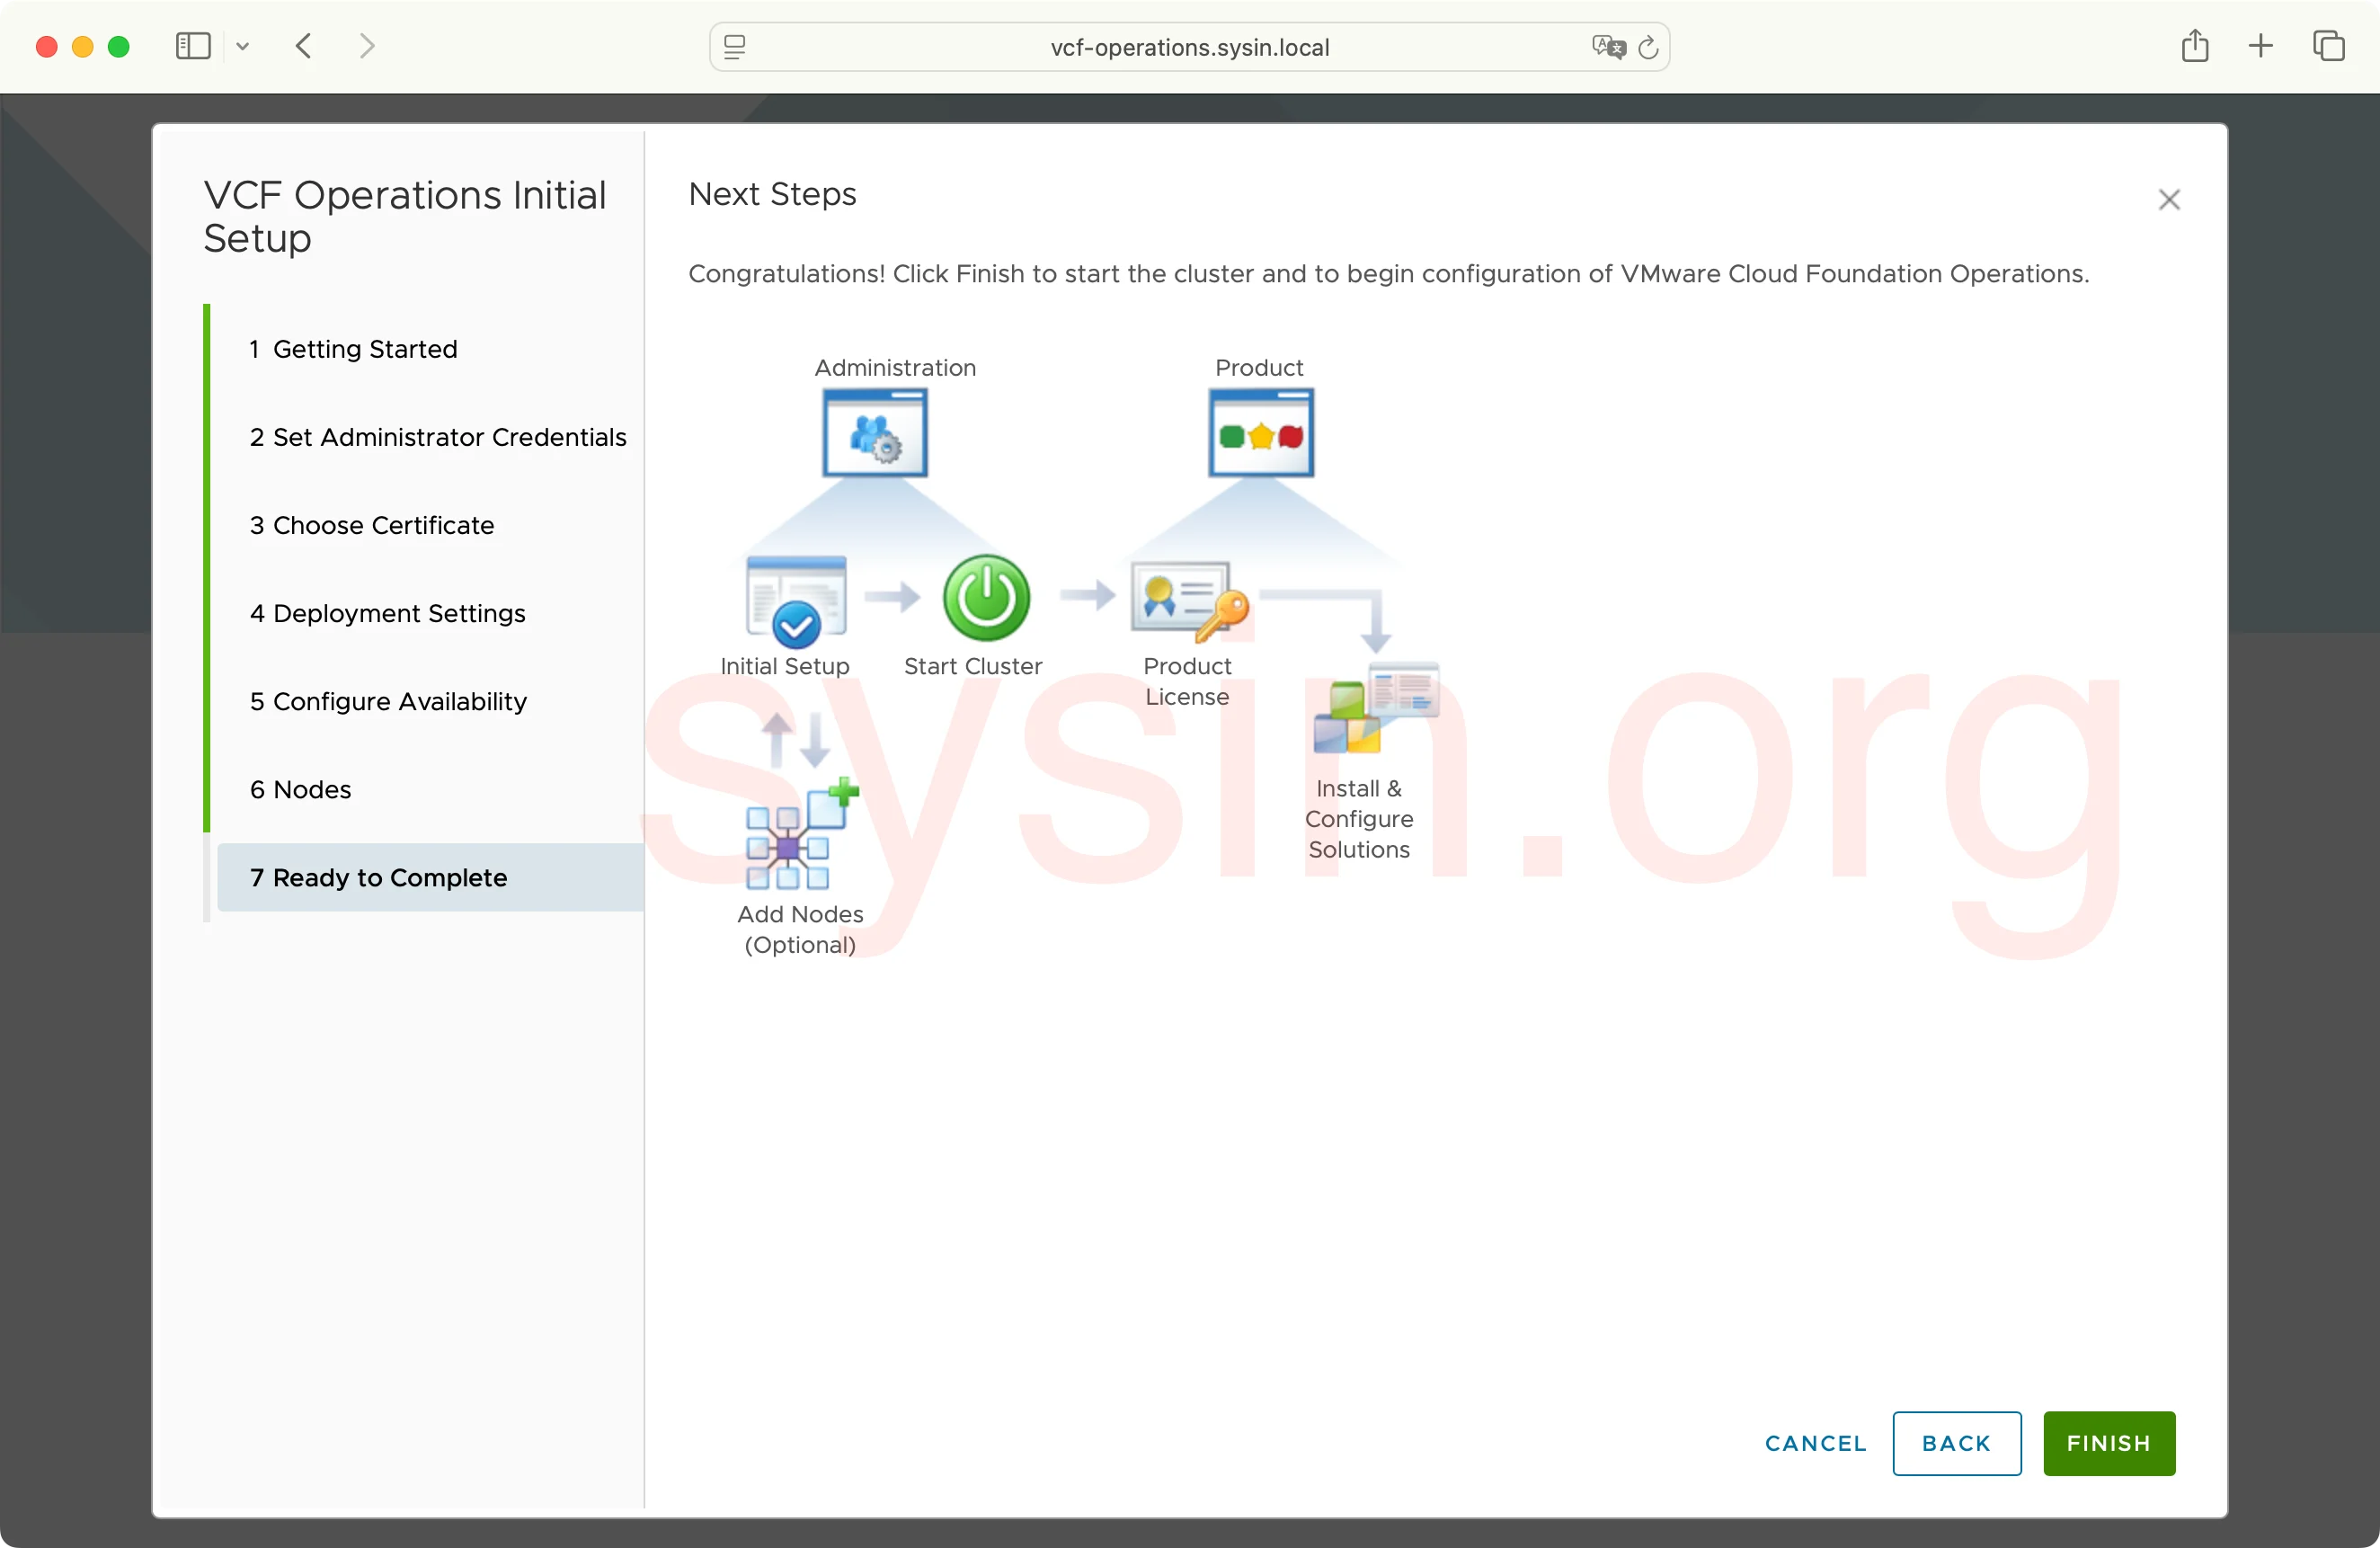Screen dimensions: 2380x1548
Task: Close the Next Steps dialog
Action: (2169, 199)
